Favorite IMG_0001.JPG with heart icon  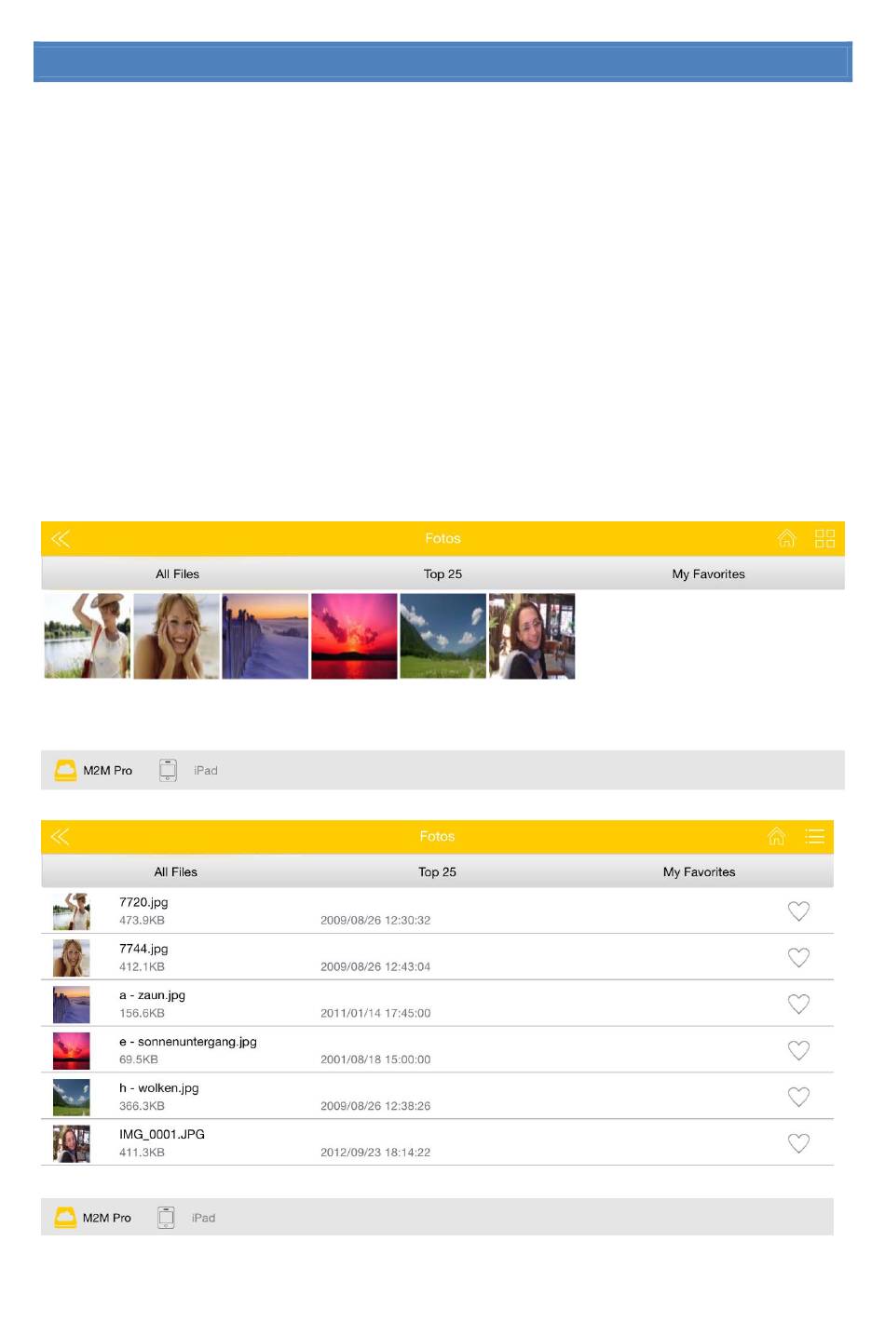pos(798,1143)
